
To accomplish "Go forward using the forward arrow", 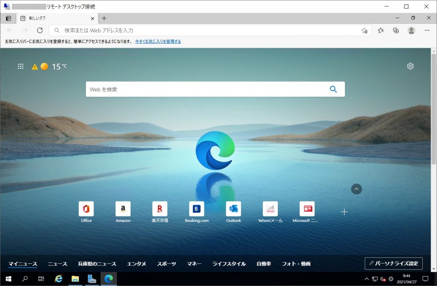I will coord(25,30).
